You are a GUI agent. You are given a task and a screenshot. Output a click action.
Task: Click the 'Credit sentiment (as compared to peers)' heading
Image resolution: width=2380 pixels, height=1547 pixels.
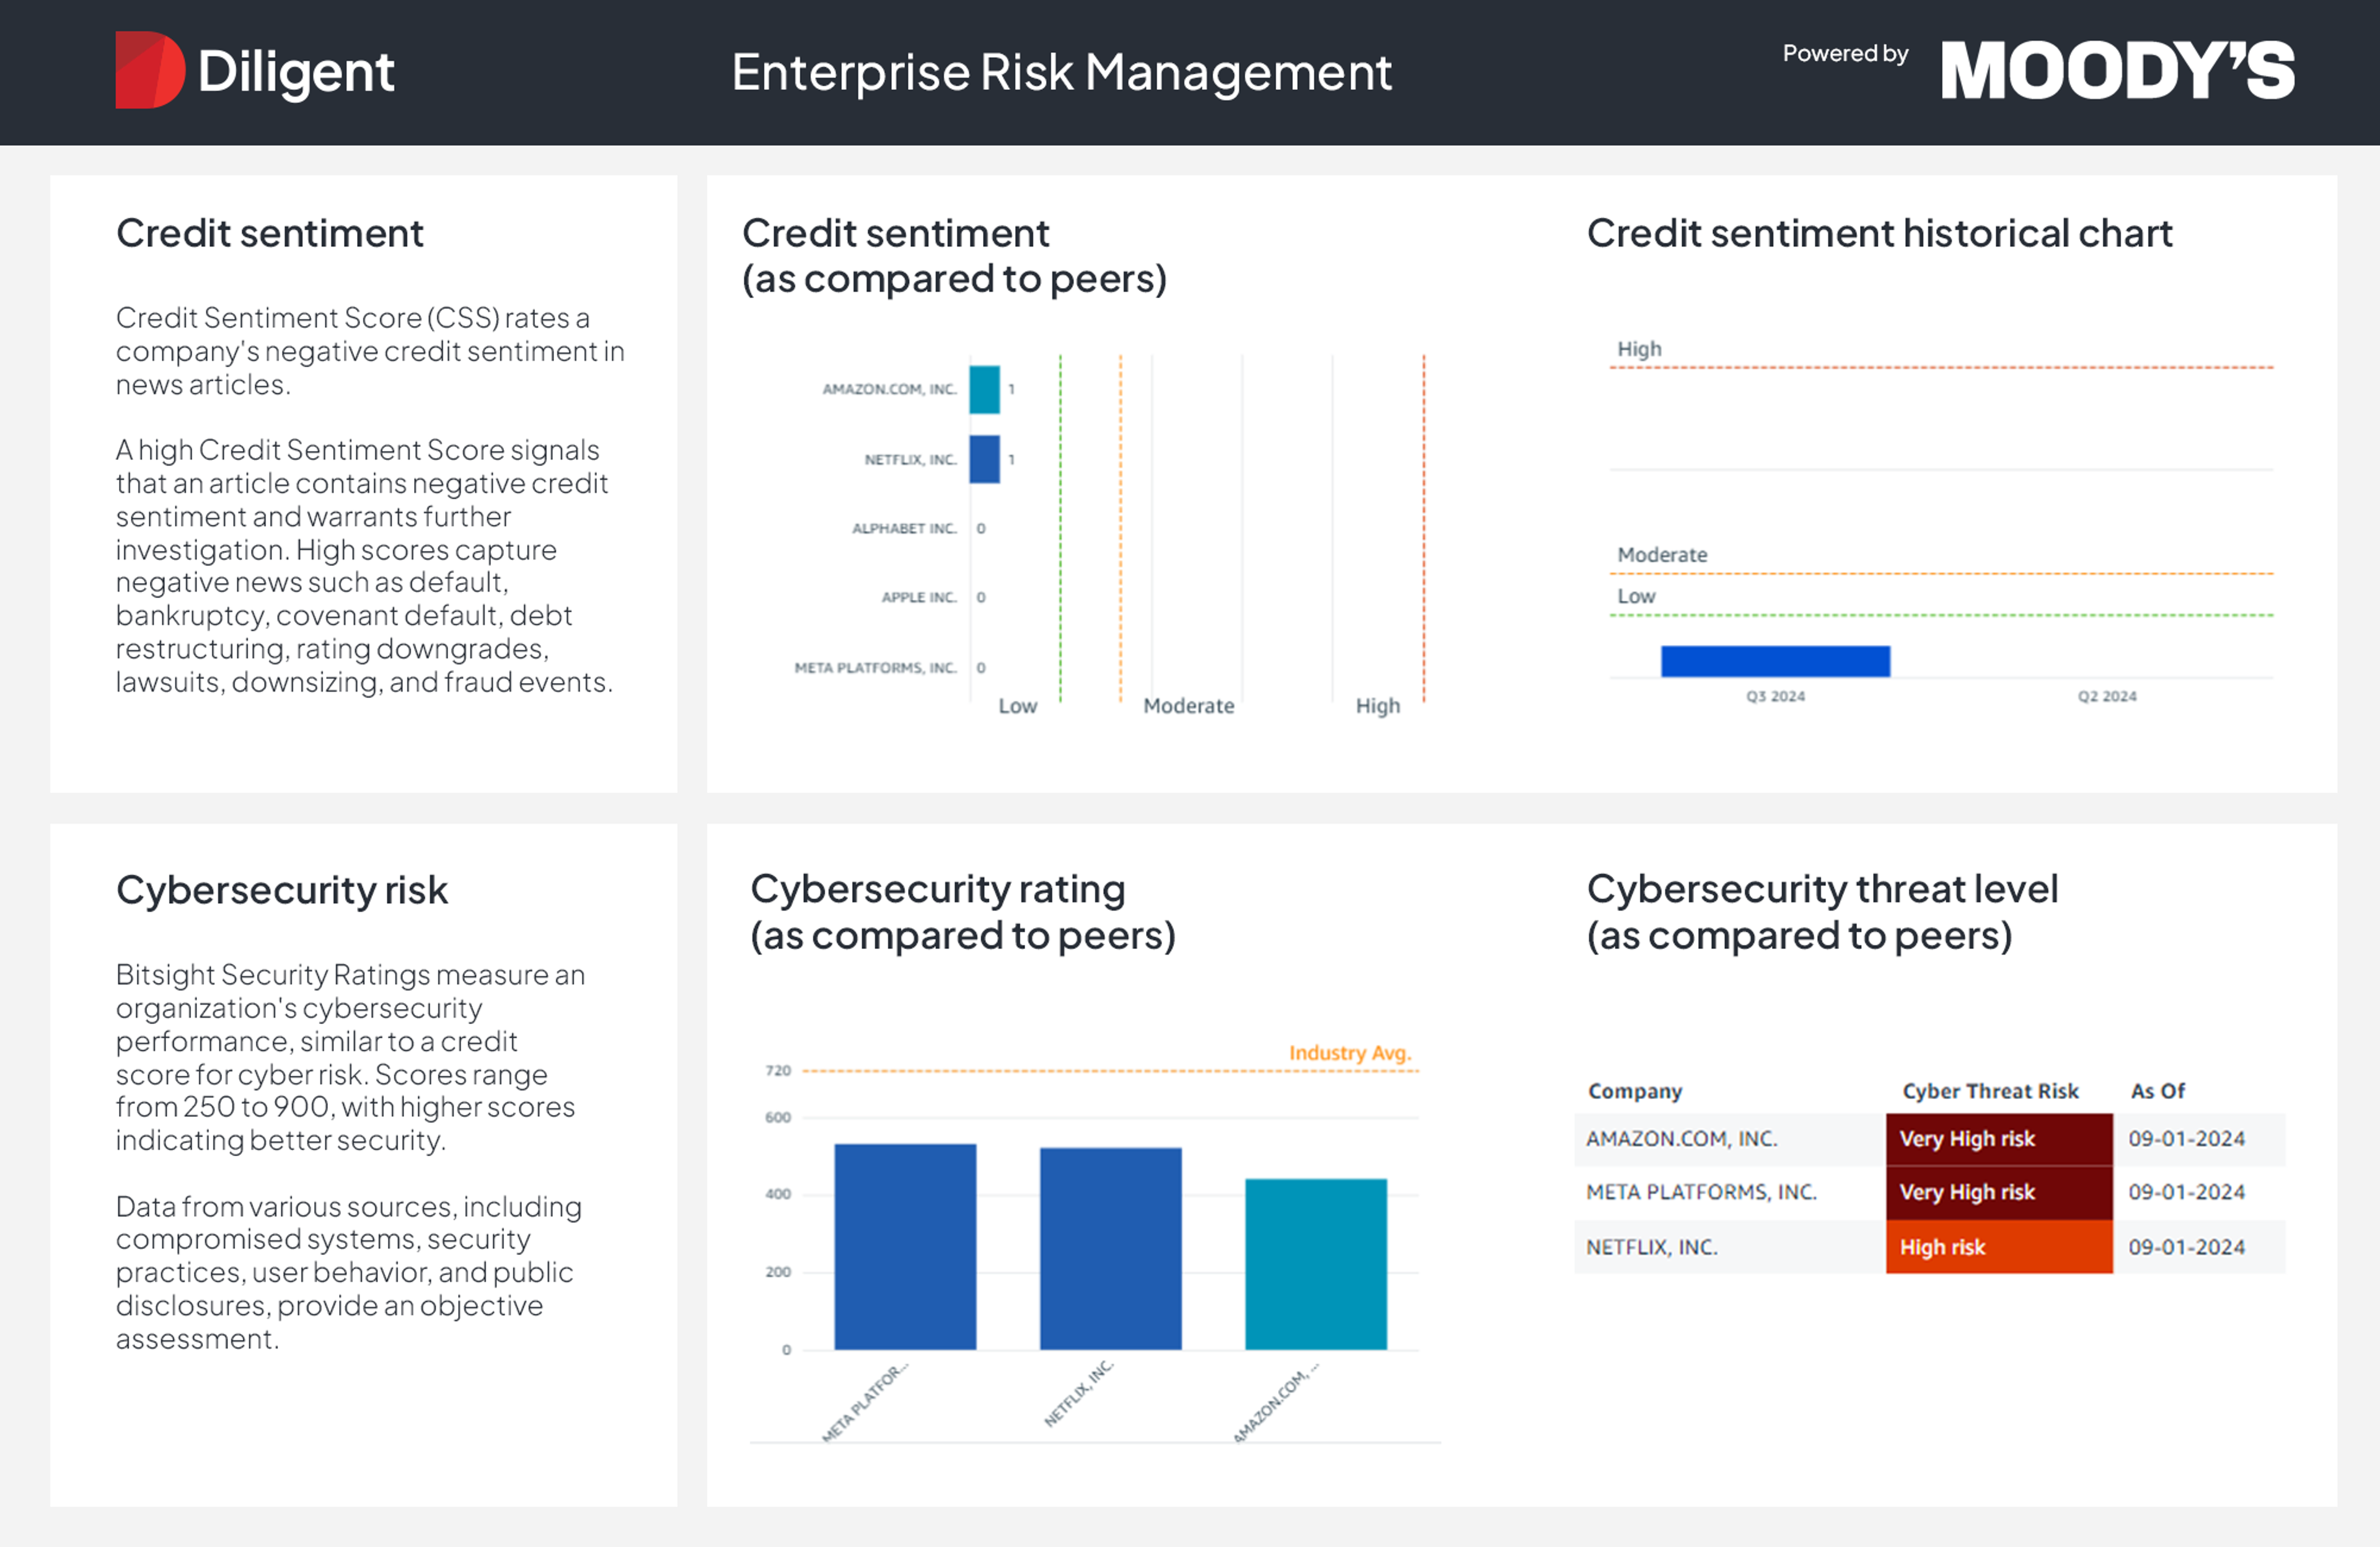pyautogui.click(x=954, y=256)
